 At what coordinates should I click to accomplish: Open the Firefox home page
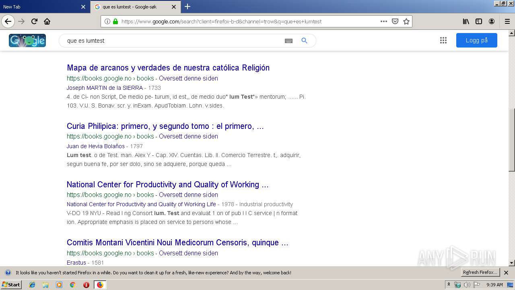tap(47, 21)
